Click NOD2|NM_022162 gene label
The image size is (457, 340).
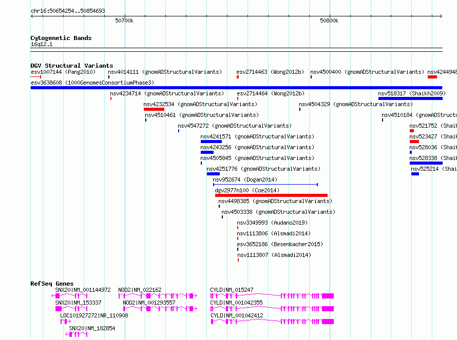140,290
